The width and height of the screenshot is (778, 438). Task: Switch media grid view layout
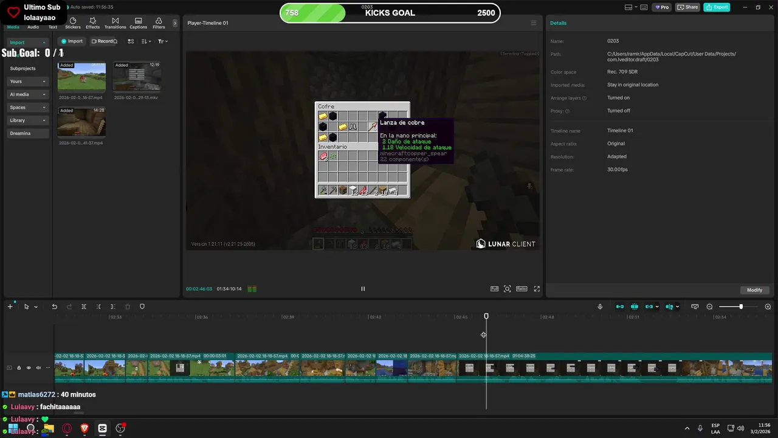coord(131,41)
